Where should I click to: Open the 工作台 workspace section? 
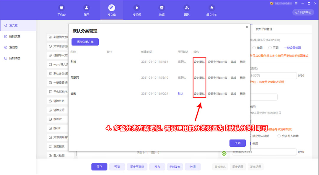[61, 9]
